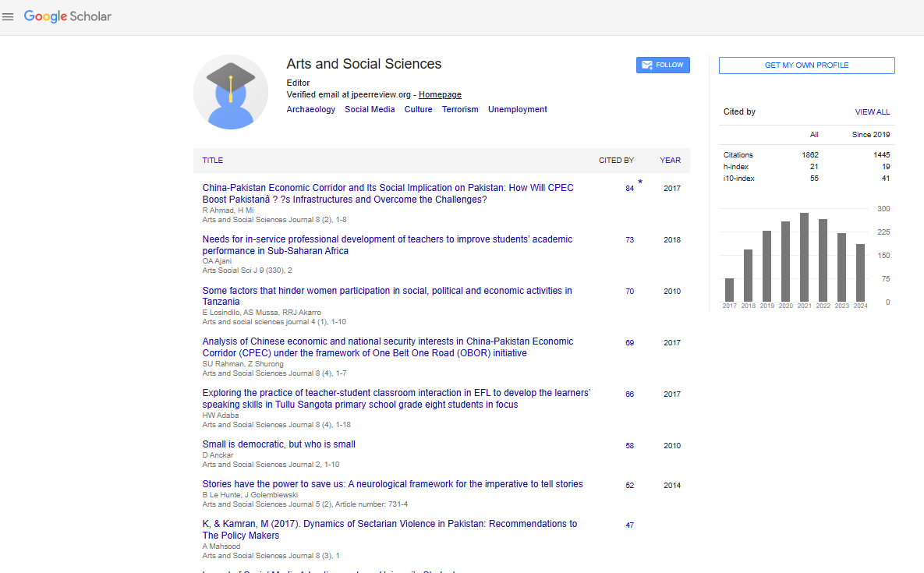Click the asterisk next to 84 citations

tap(640, 183)
